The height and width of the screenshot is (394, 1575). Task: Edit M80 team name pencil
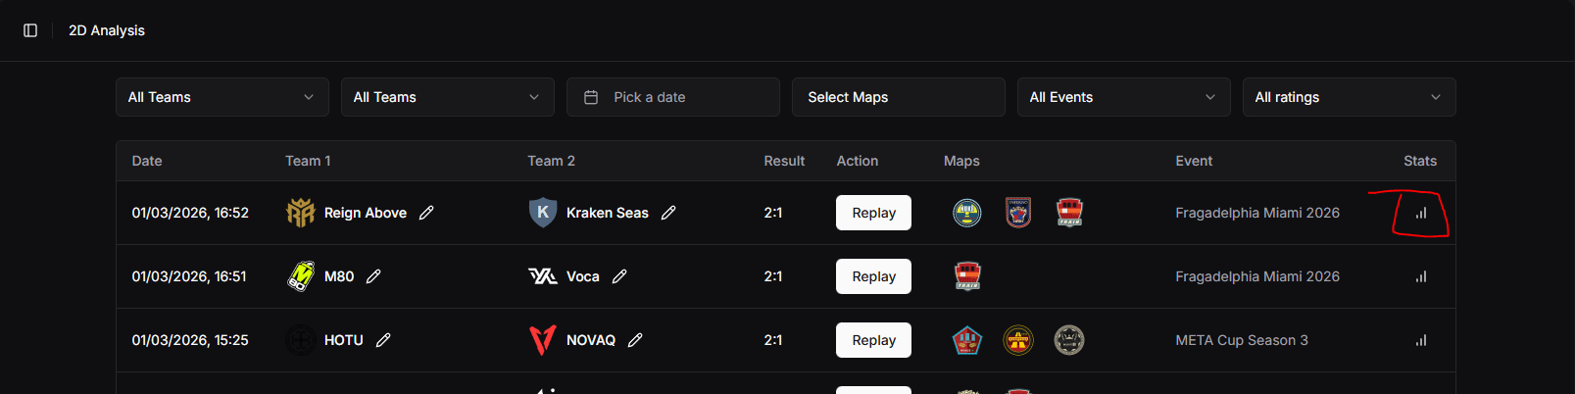pos(373,276)
